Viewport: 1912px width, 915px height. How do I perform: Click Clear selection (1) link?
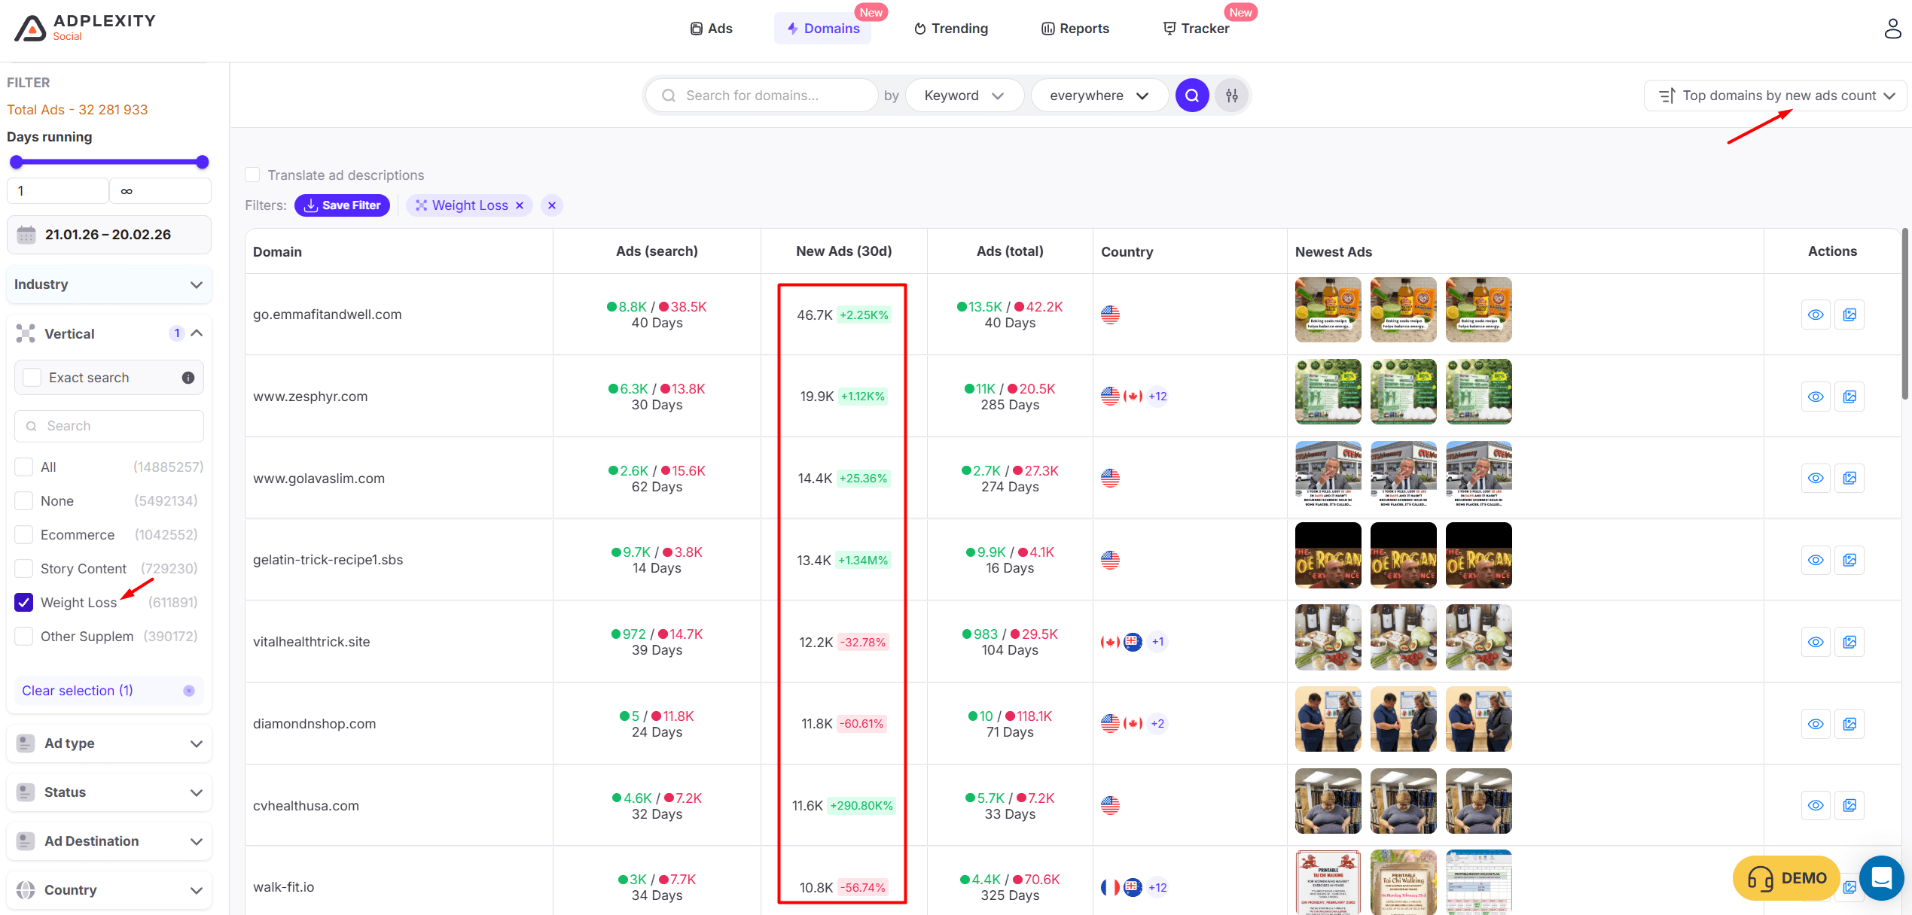[78, 691]
